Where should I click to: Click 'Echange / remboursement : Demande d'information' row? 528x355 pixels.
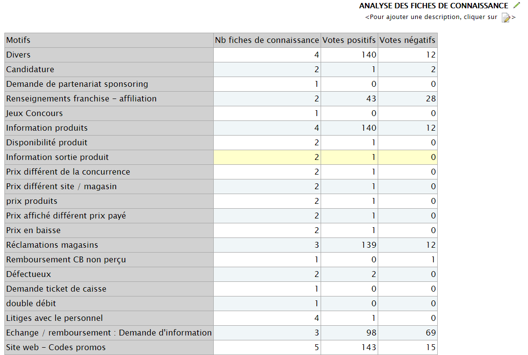tap(109, 333)
